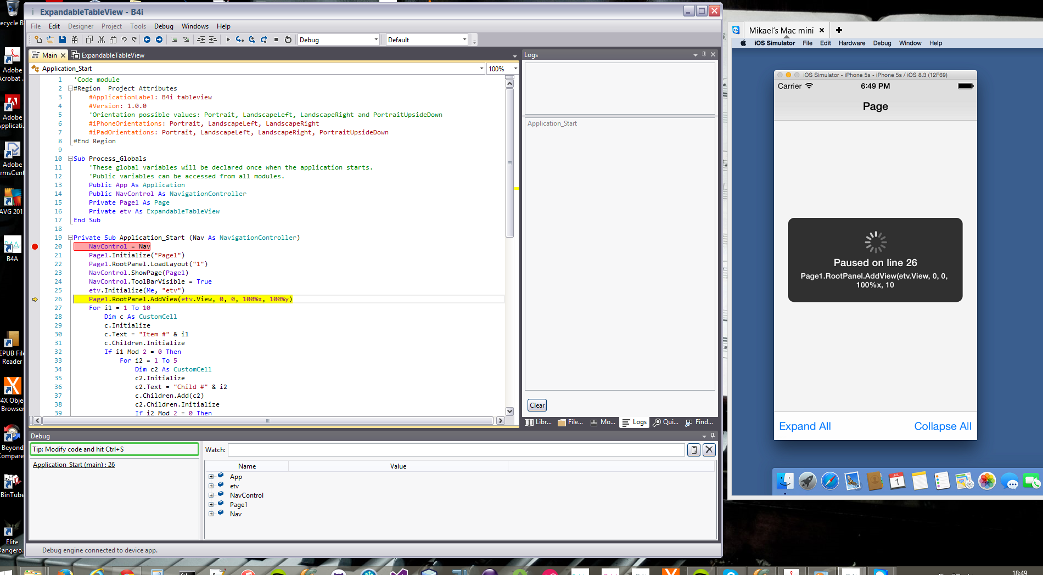Open the Apple menu in the Mac menu bar
This screenshot has width=1043, height=575.
743,43
